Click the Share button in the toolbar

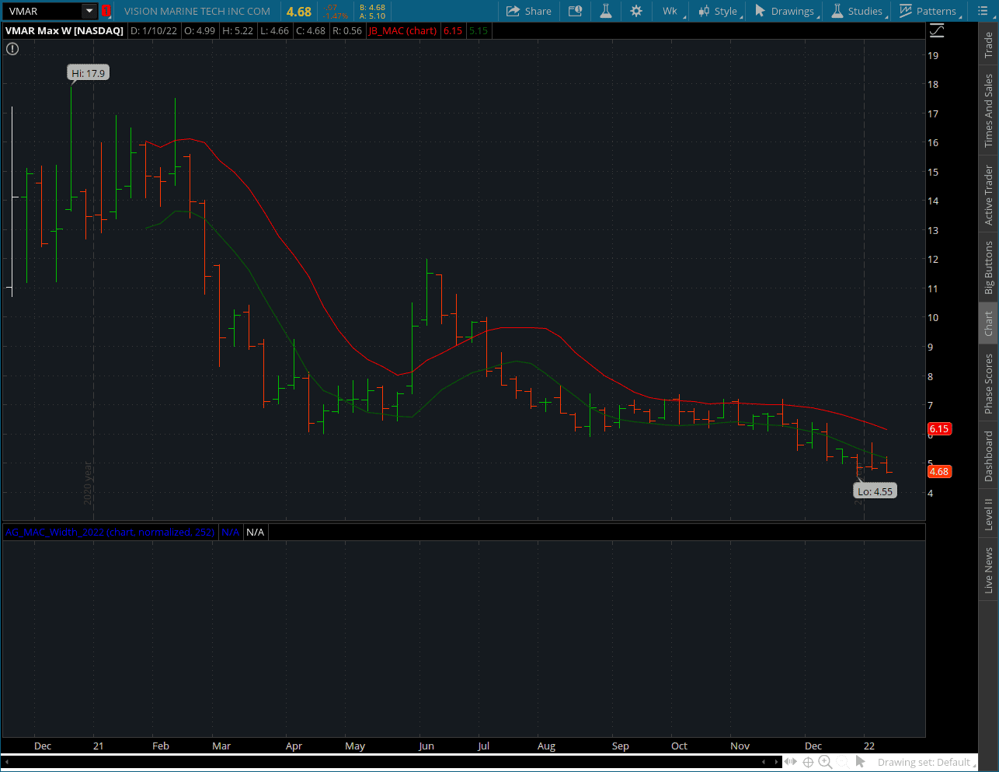click(529, 11)
